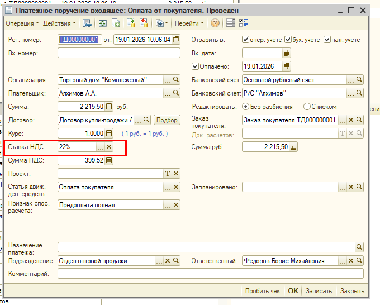Viewport: 380px width, 305px height.
Task: Confirm with the OK button
Action: [293, 291]
